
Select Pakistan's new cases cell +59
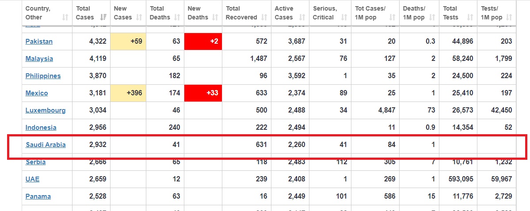[128, 41]
